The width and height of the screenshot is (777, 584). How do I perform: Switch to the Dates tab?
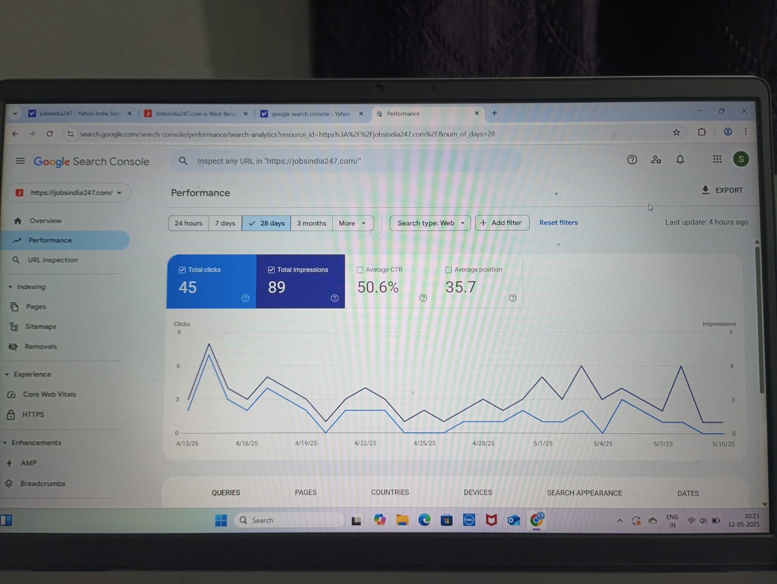(688, 493)
